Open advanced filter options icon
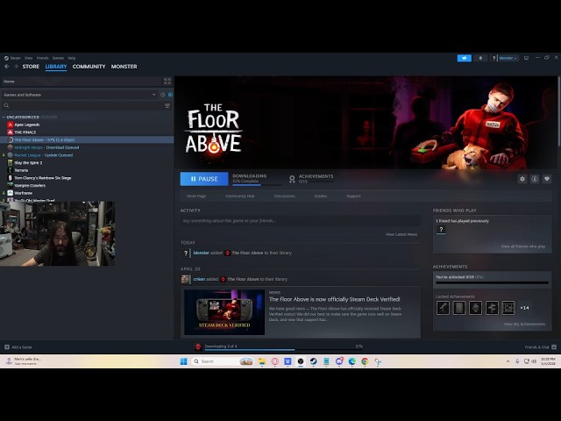 167,105
